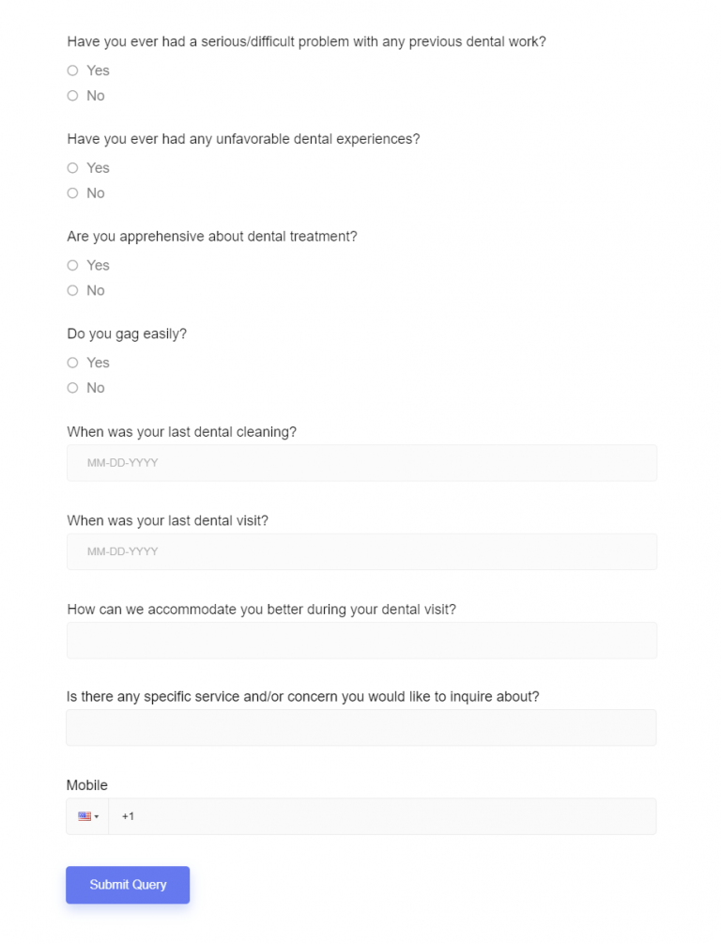
Task: Click the 'Do you gag easily?' question label
Action: (127, 333)
